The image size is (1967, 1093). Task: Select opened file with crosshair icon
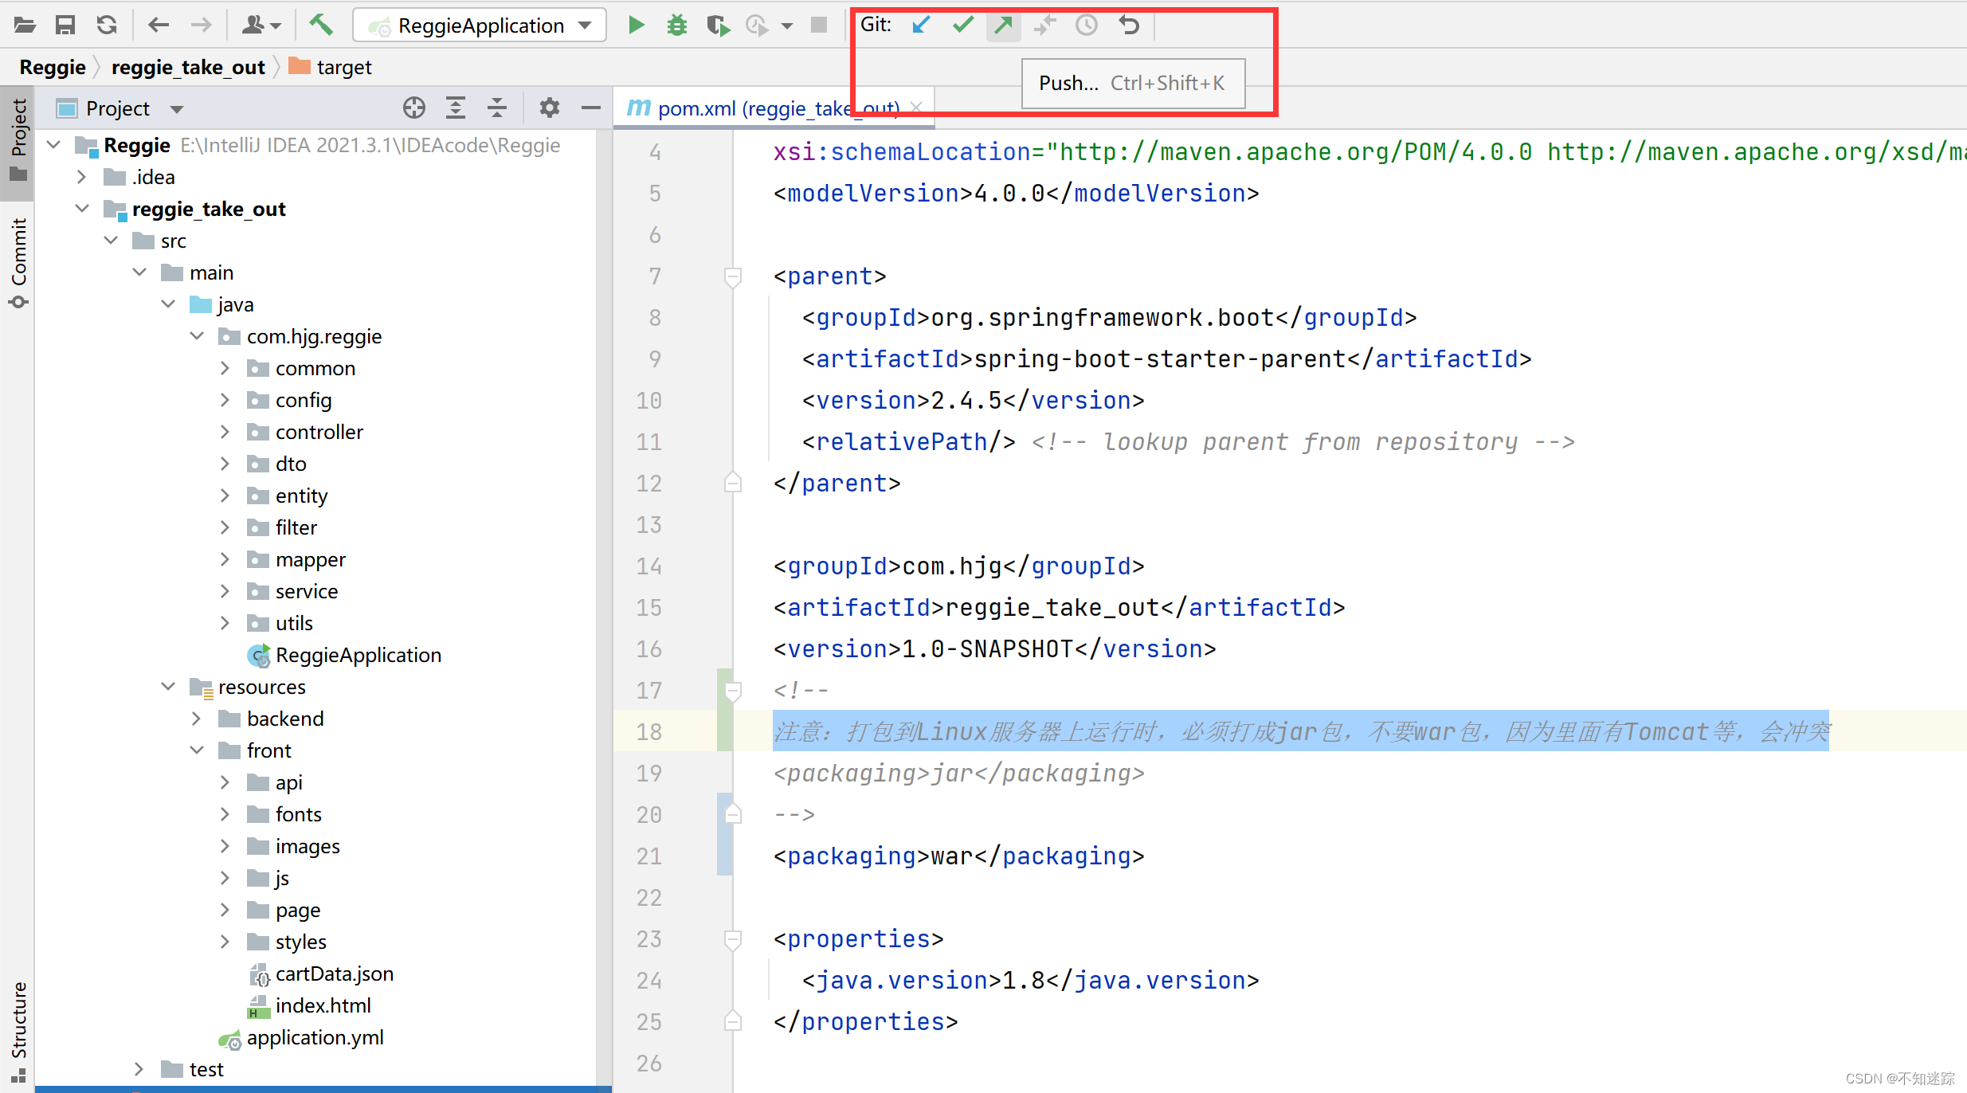click(413, 108)
